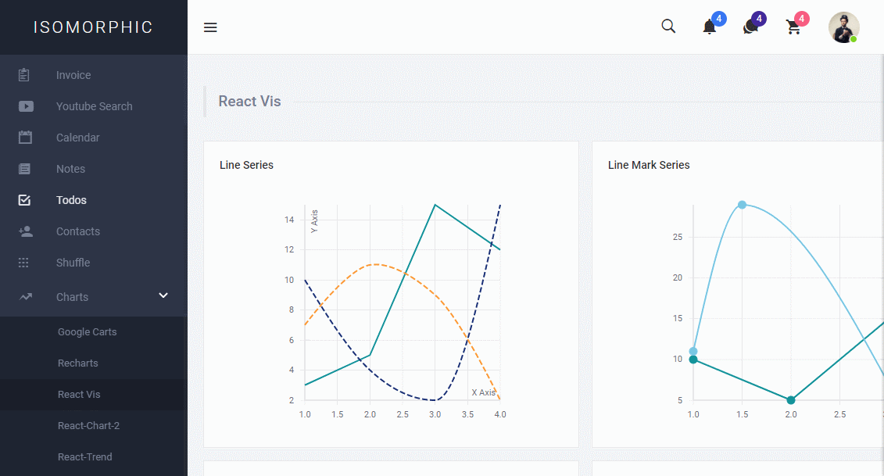
Task: Click the X Axis label in Line Series
Action: [484, 392]
